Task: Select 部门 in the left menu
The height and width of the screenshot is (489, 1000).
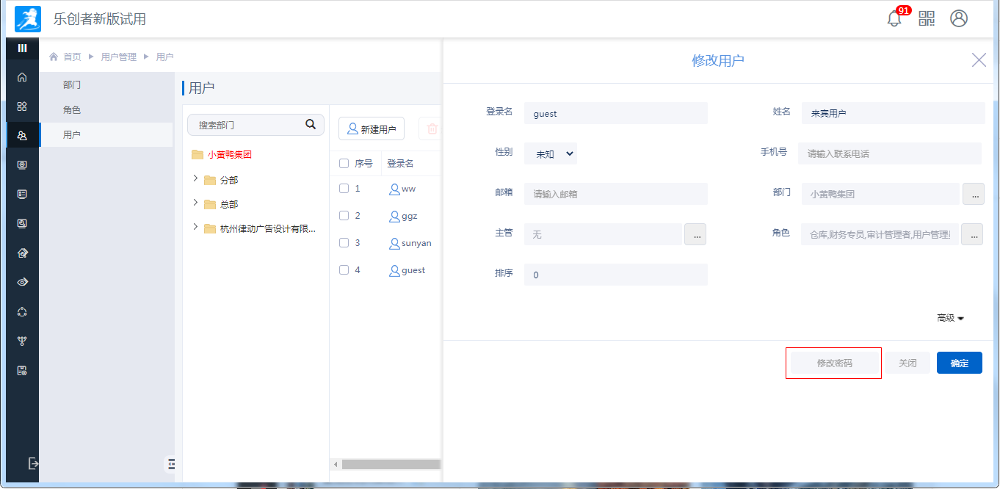Action: coord(72,85)
